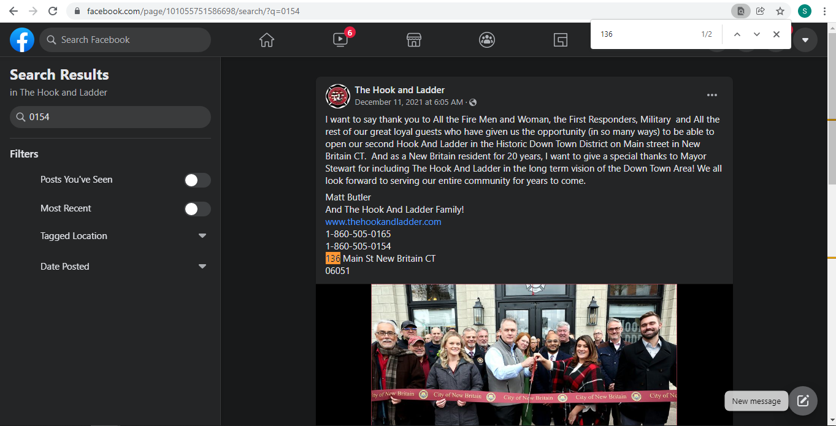
Task: Open the Chrome profile avatar S
Action: click(x=805, y=11)
